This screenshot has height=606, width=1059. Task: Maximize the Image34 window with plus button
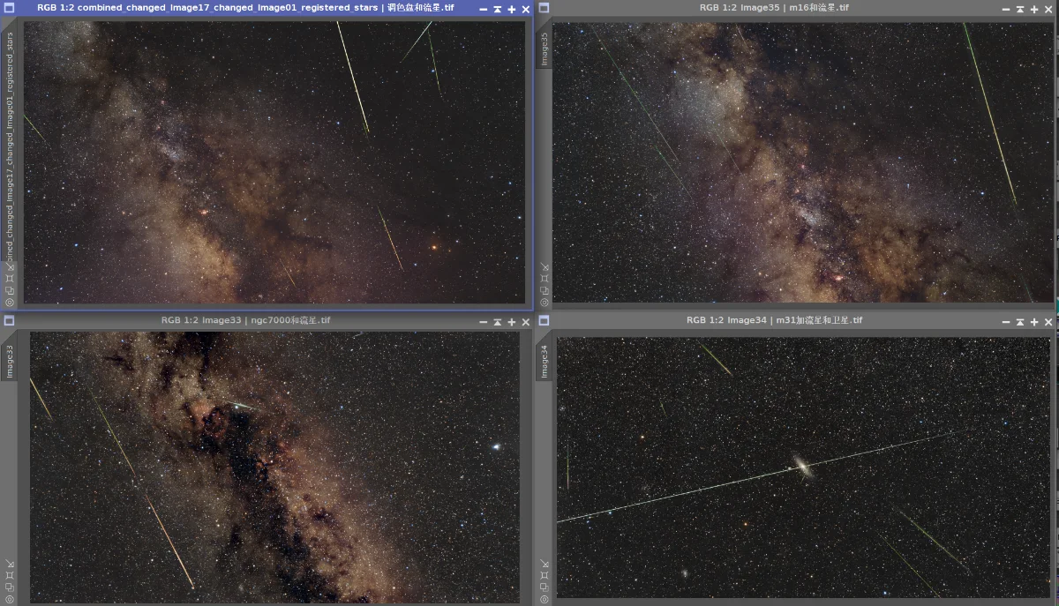(1034, 322)
